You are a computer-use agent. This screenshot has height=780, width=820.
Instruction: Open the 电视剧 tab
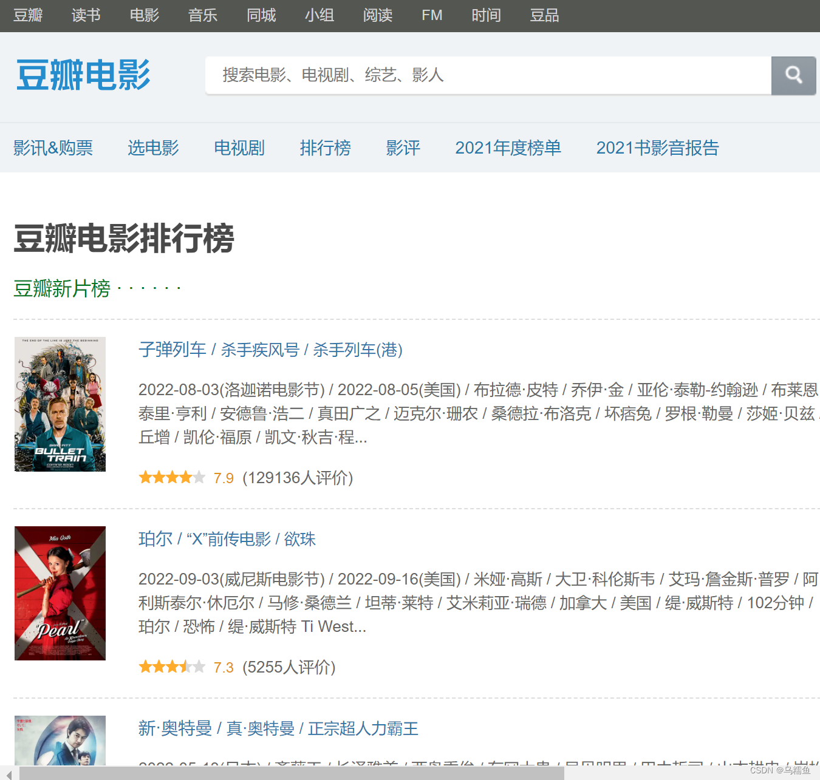(239, 148)
